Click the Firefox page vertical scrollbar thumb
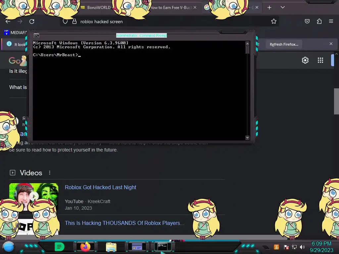339x254 pixels. pyautogui.click(x=336, y=101)
